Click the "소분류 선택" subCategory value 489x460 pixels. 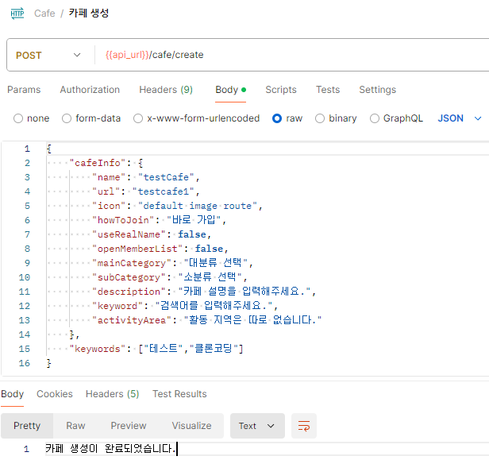tap(210, 277)
